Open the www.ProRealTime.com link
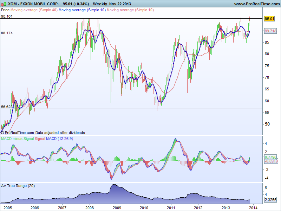Viewport: 281px width, 211px height. point(257,4)
